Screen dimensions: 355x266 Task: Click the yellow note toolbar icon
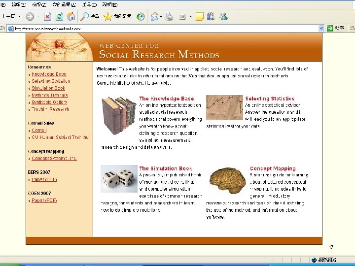199,17
